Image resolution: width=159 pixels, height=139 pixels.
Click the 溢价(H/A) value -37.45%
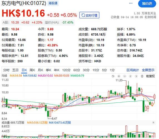[68, 23]
